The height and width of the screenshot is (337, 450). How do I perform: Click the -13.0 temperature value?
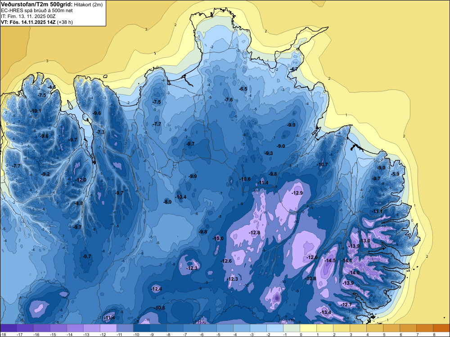tap(364, 241)
